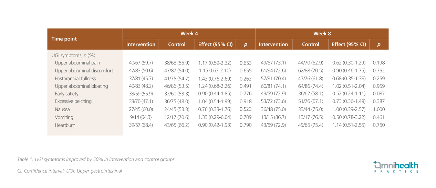Click the 0.087 p-value for Early satiety
This screenshot has width=436, height=188.
(378, 94)
